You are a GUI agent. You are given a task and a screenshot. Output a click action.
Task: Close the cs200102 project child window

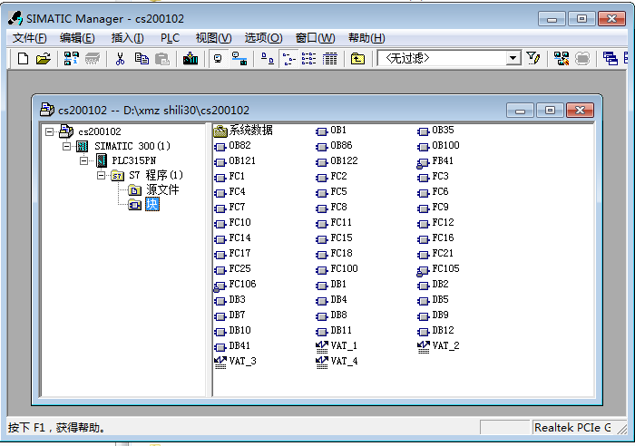[580, 111]
